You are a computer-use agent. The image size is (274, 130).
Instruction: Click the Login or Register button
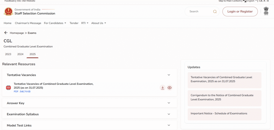click(x=240, y=11)
